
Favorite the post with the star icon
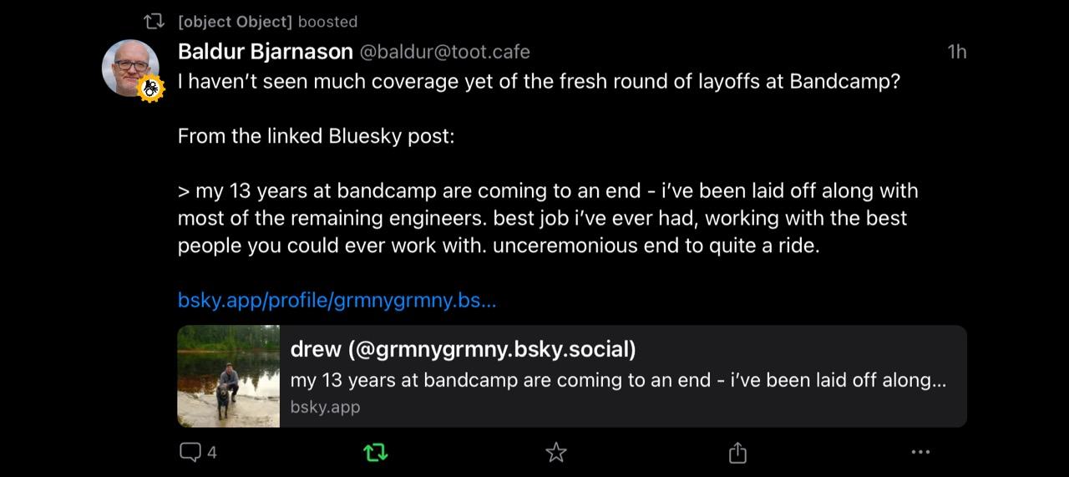click(556, 453)
